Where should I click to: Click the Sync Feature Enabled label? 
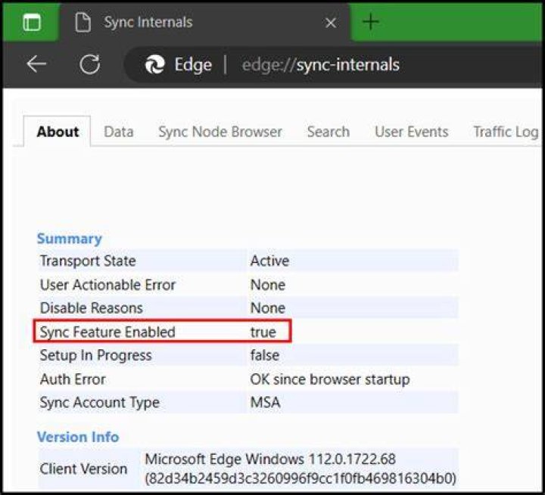(x=107, y=332)
